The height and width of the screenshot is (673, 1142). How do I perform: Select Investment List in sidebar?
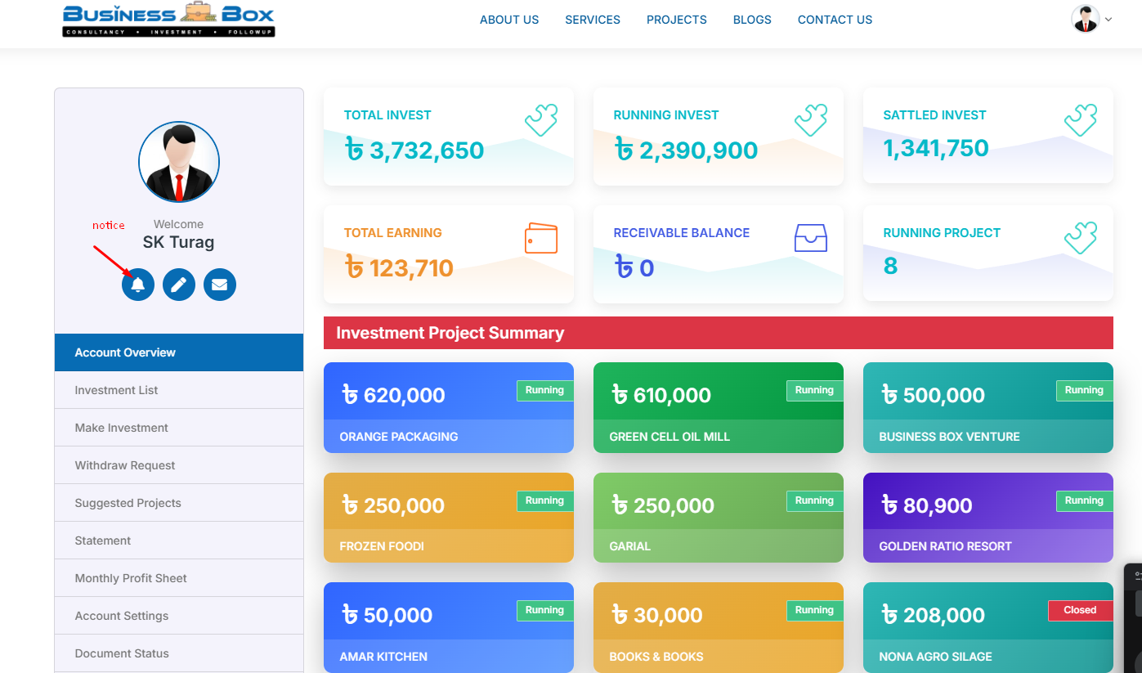tap(116, 390)
